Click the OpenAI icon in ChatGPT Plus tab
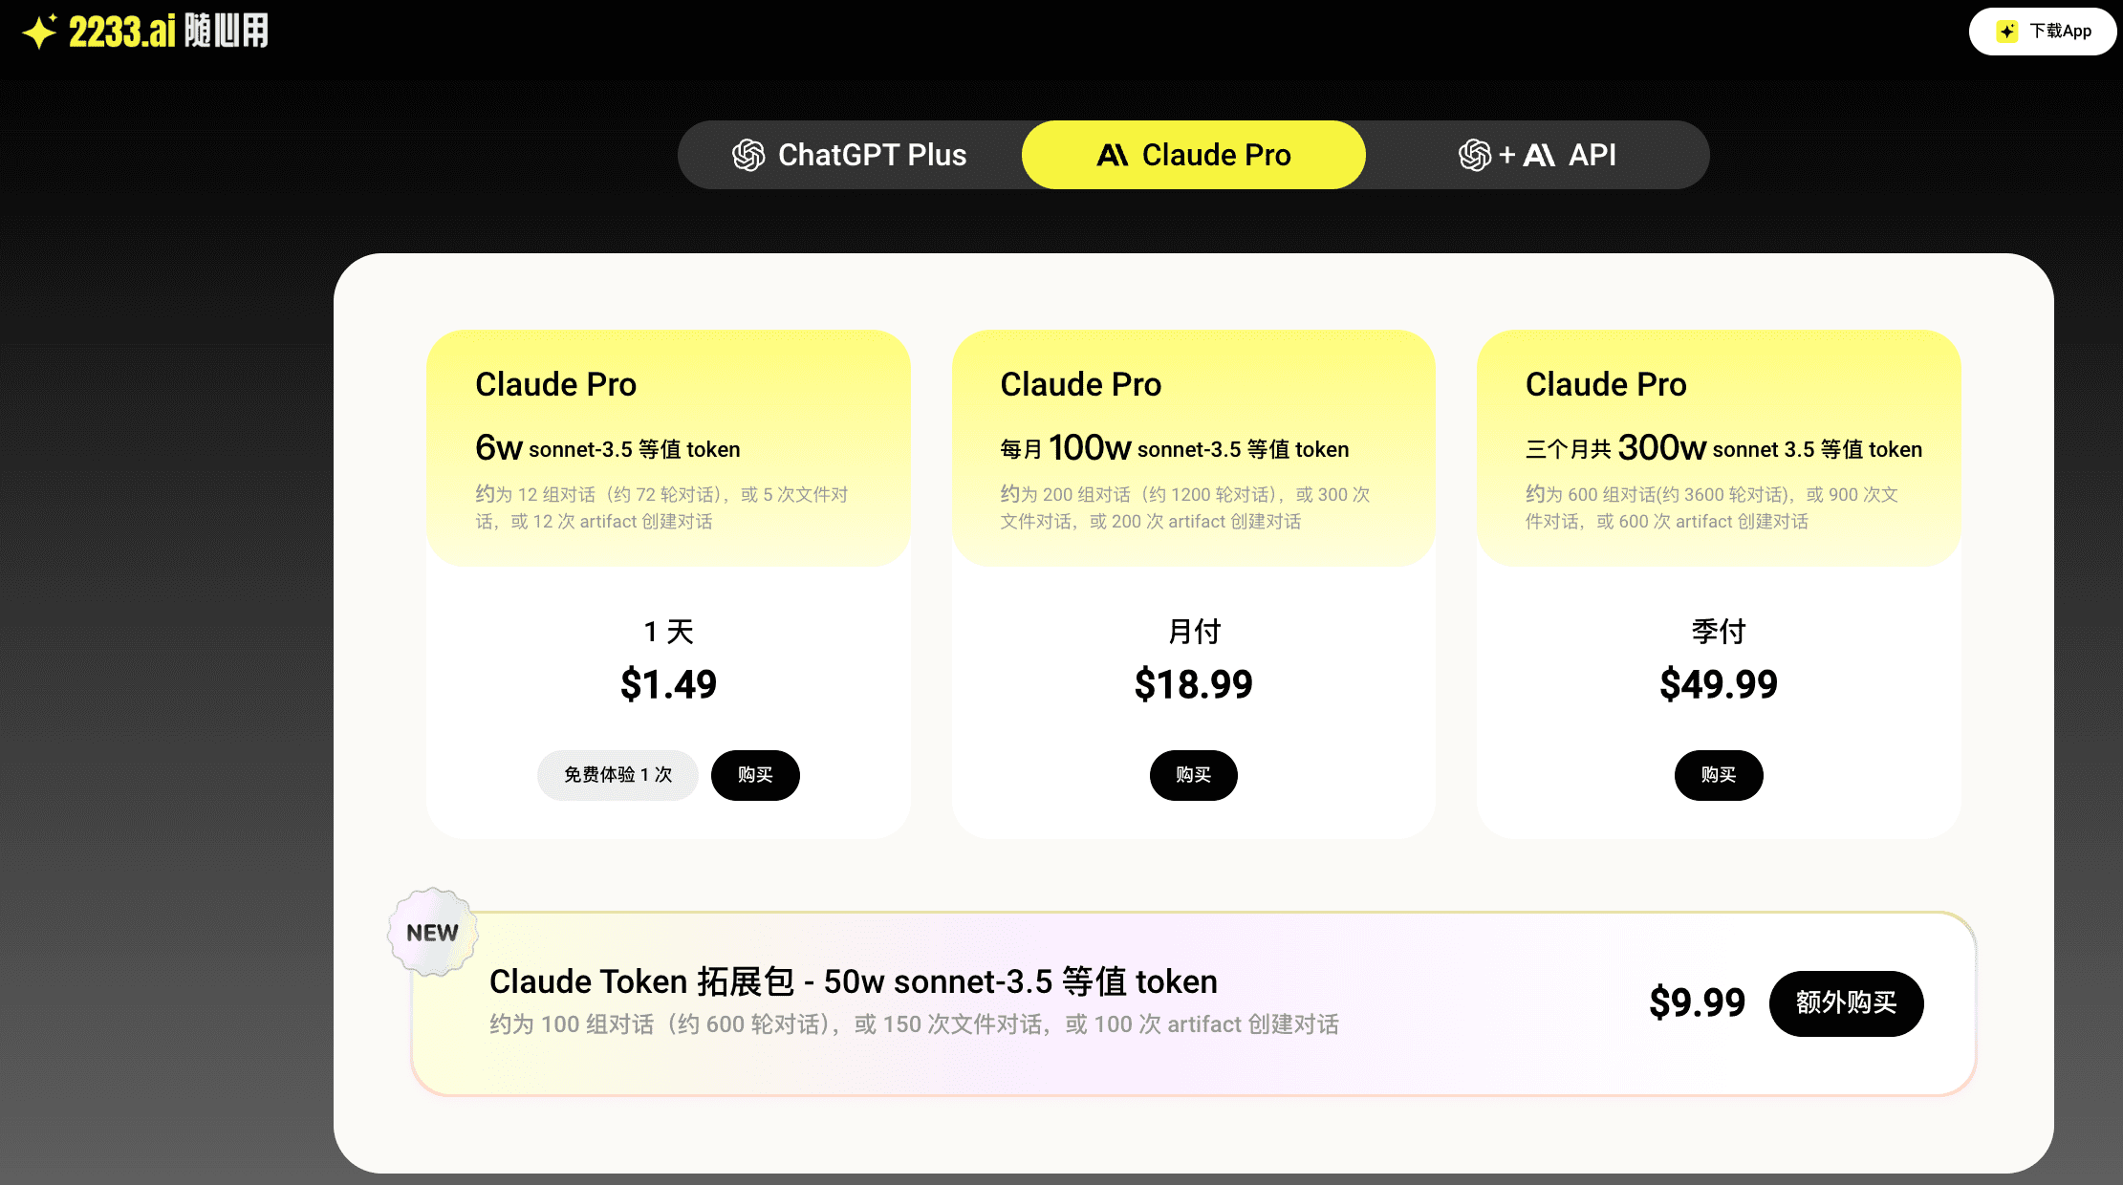Viewport: 2123px width, 1185px height. pos(748,155)
